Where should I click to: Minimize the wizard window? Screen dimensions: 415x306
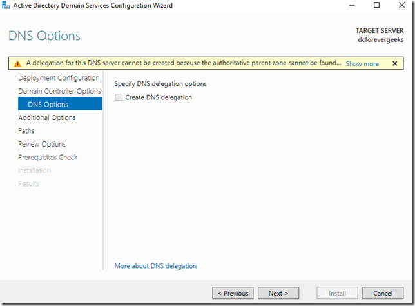pos(349,6)
